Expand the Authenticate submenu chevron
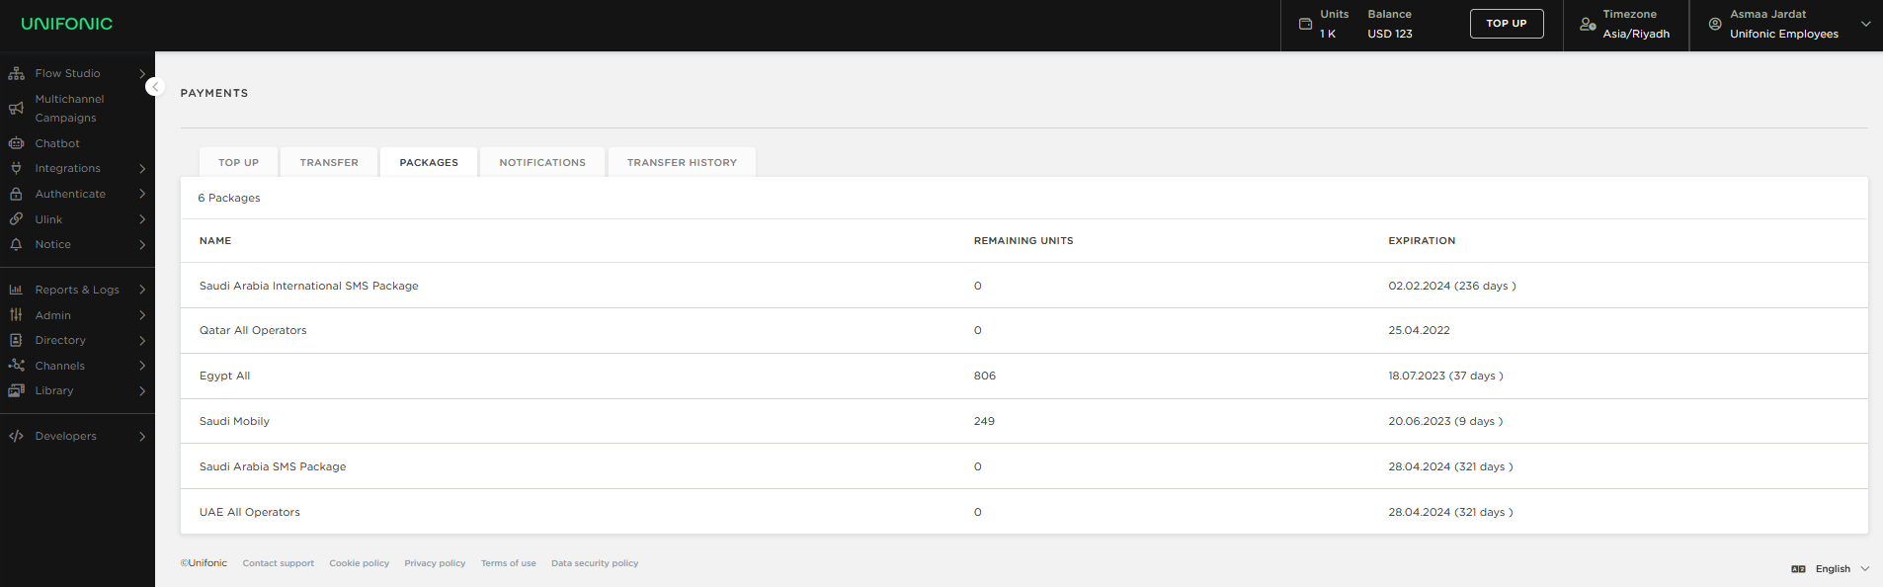1883x587 pixels. (142, 194)
